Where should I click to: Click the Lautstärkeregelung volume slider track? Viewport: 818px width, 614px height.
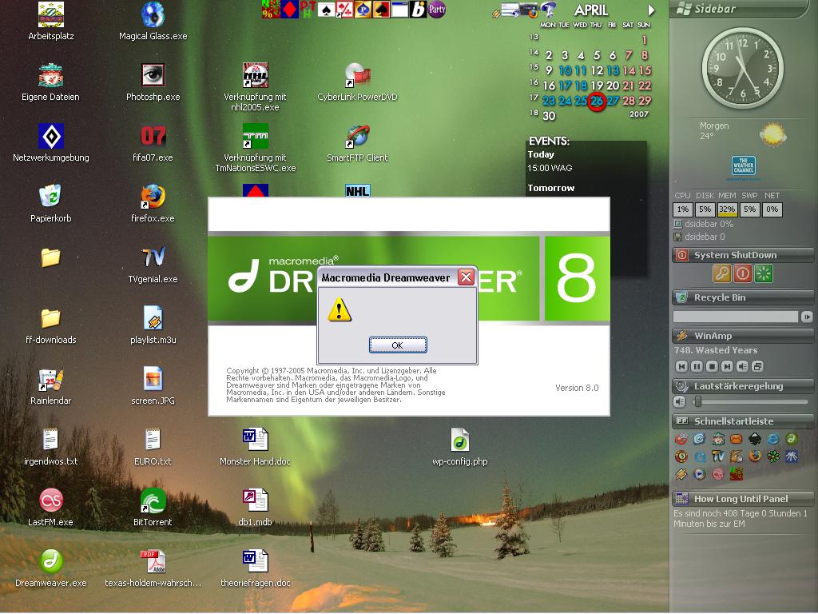click(750, 401)
